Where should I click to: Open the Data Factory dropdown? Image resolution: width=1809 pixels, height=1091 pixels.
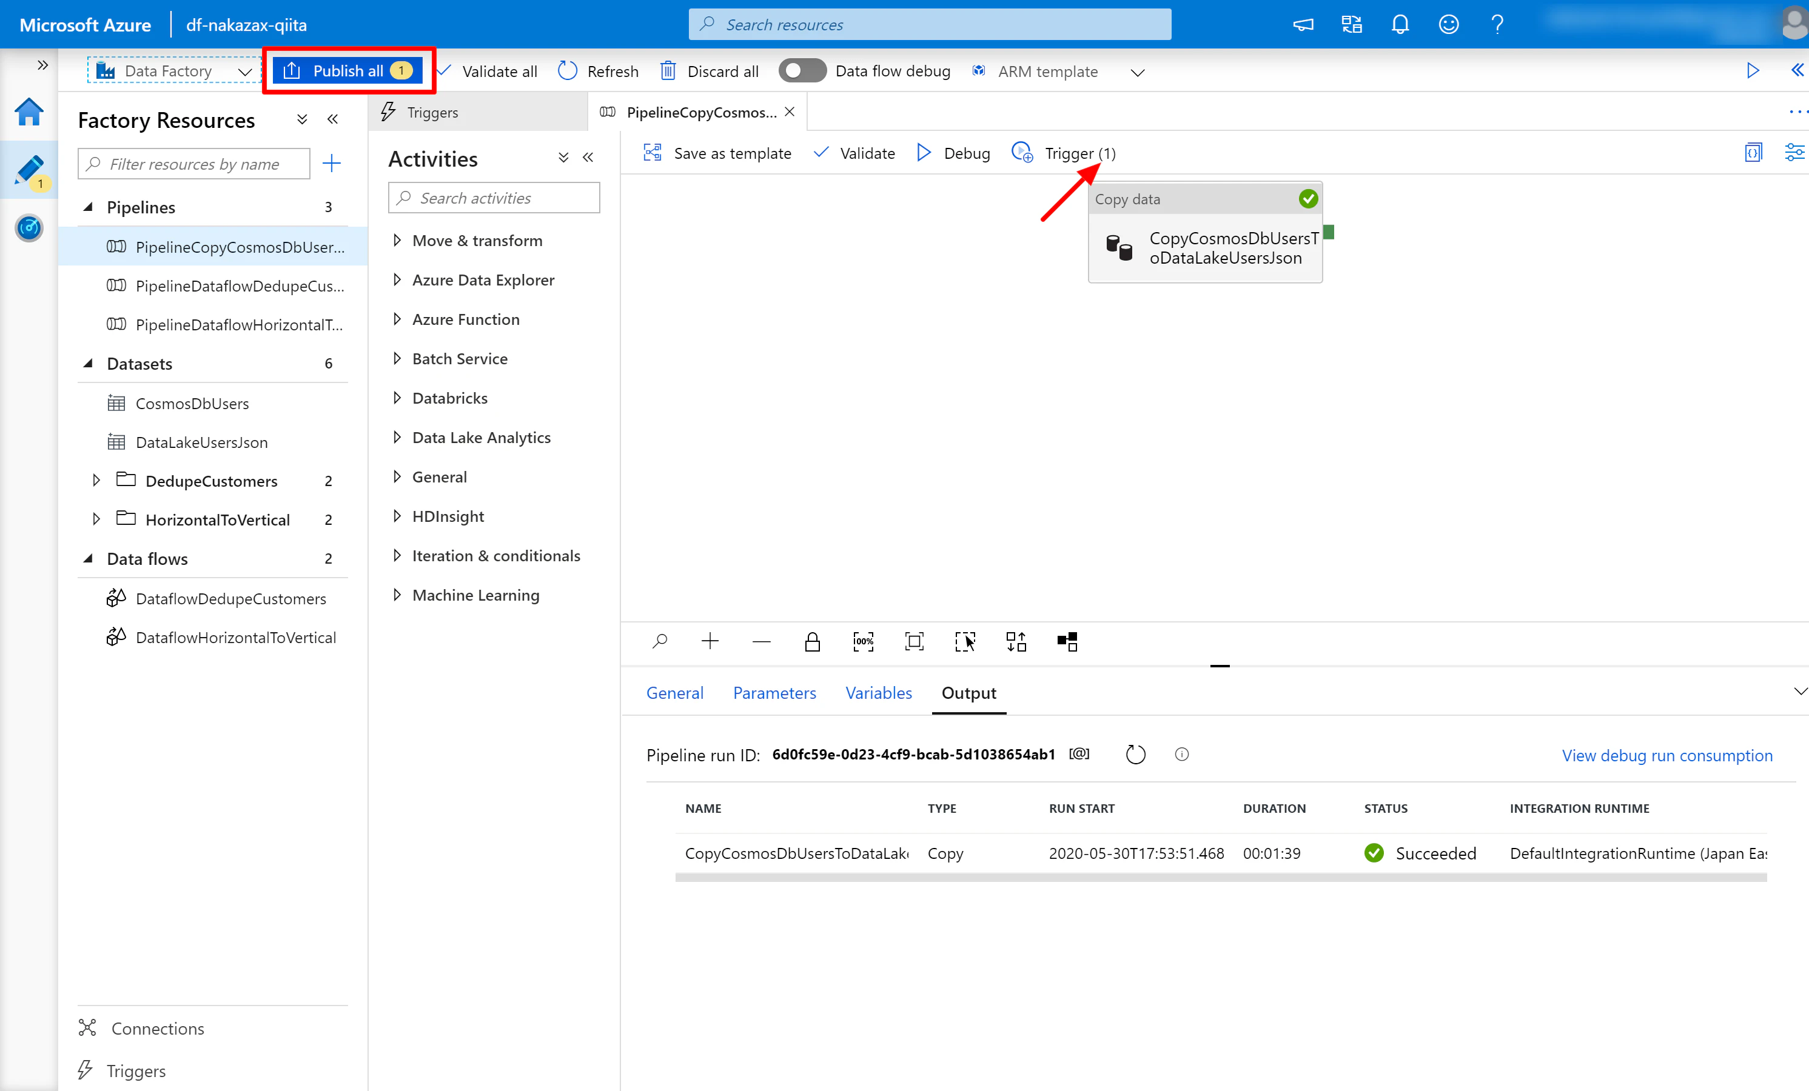pos(173,70)
